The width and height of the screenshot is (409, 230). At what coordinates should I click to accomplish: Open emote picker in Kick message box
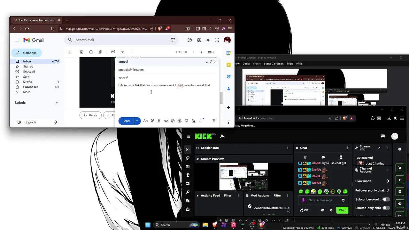click(x=343, y=200)
